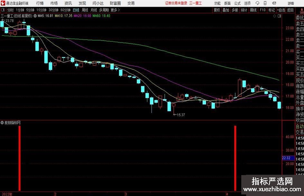
Task: Click the 2022年 time axis label
Action: coord(7,194)
